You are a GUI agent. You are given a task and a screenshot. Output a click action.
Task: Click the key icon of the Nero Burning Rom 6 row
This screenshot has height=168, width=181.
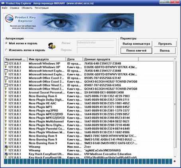(6, 96)
